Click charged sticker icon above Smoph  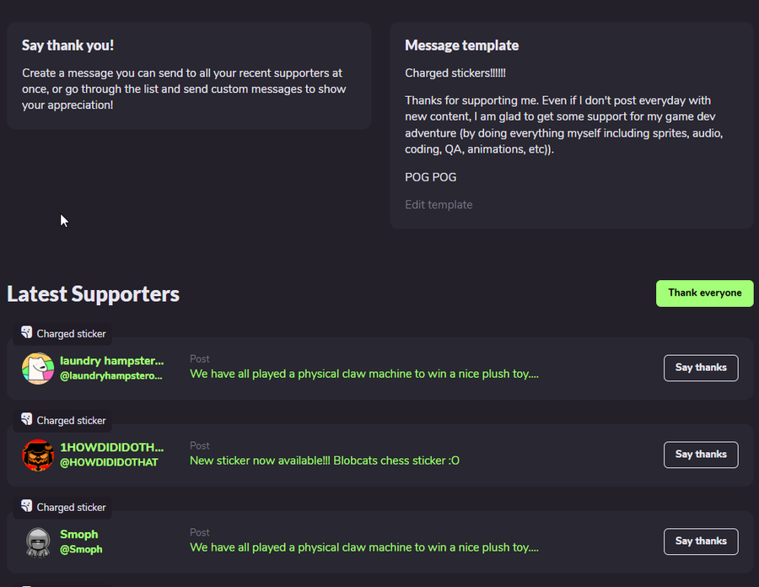[x=27, y=506]
